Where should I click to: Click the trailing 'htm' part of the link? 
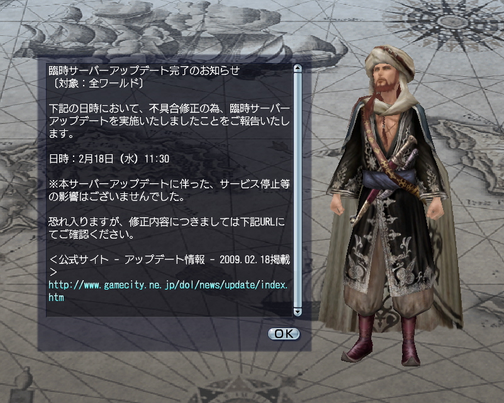point(56,297)
